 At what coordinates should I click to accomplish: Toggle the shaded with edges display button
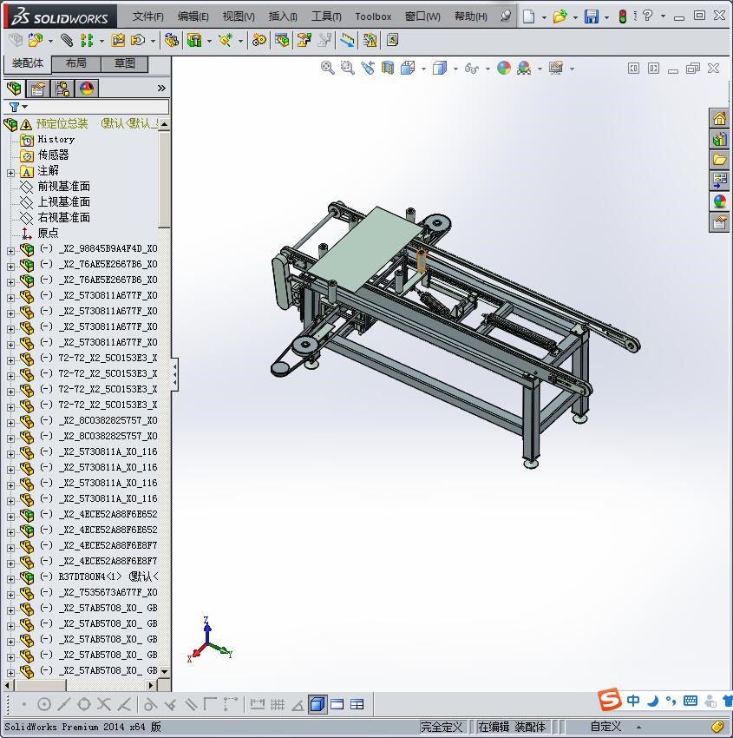[x=317, y=704]
